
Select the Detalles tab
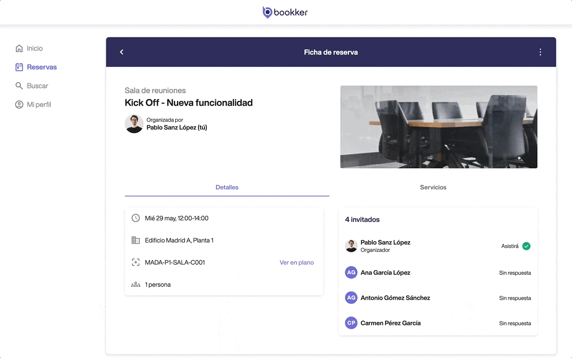[227, 187]
